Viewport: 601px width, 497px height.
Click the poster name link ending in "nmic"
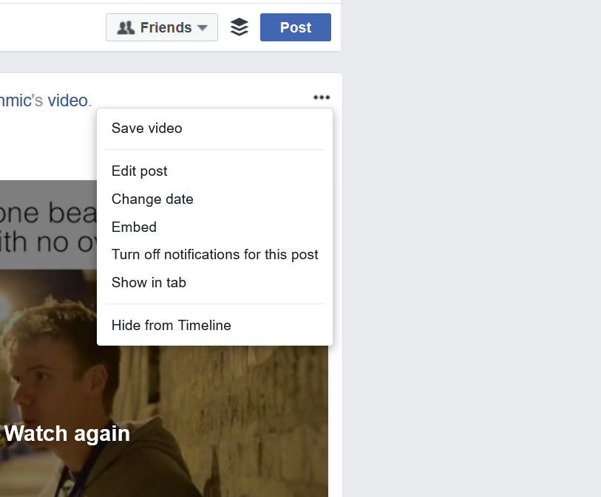click(x=16, y=100)
